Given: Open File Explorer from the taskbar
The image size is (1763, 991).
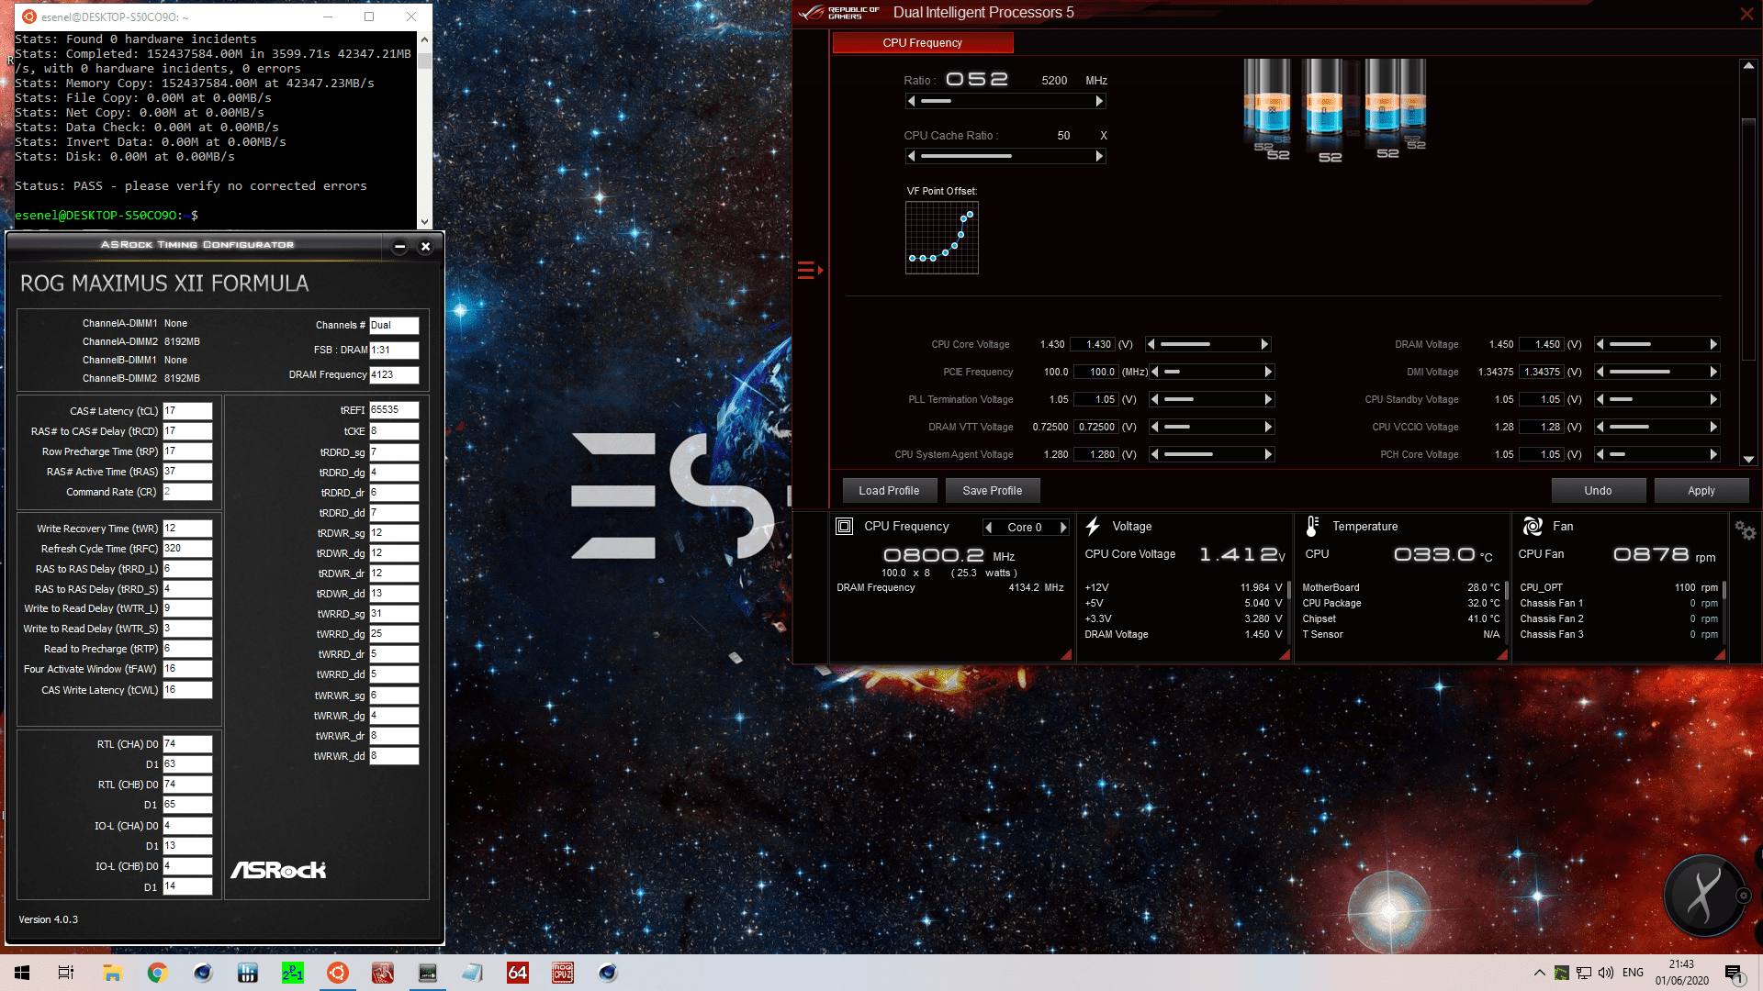Looking at the screenshot, I should click(x=112, y=973).
